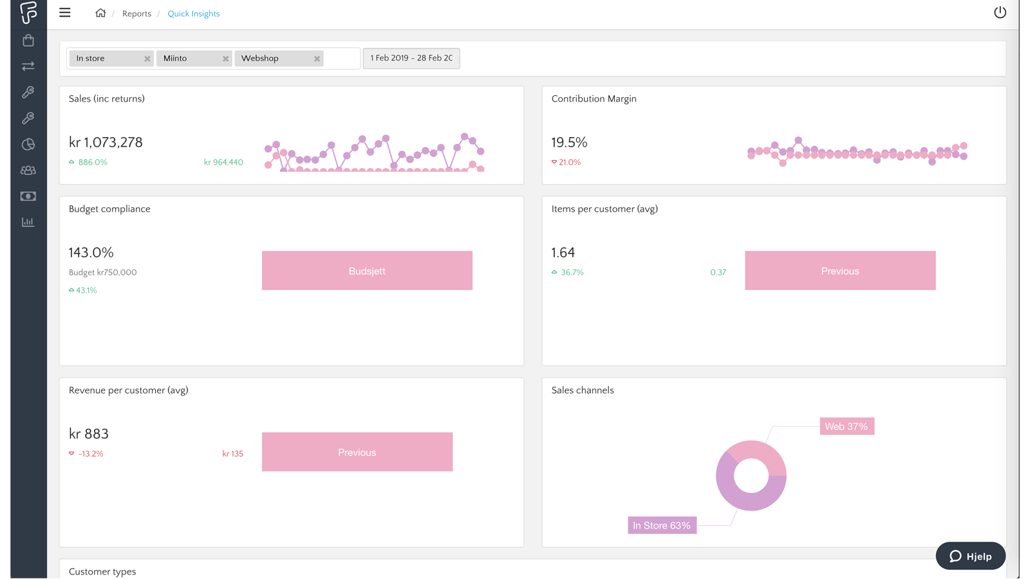The height and width of the screenshot is (579, 1030).
Task: Click inside the filter input field
Action: (x=341, y=58)
